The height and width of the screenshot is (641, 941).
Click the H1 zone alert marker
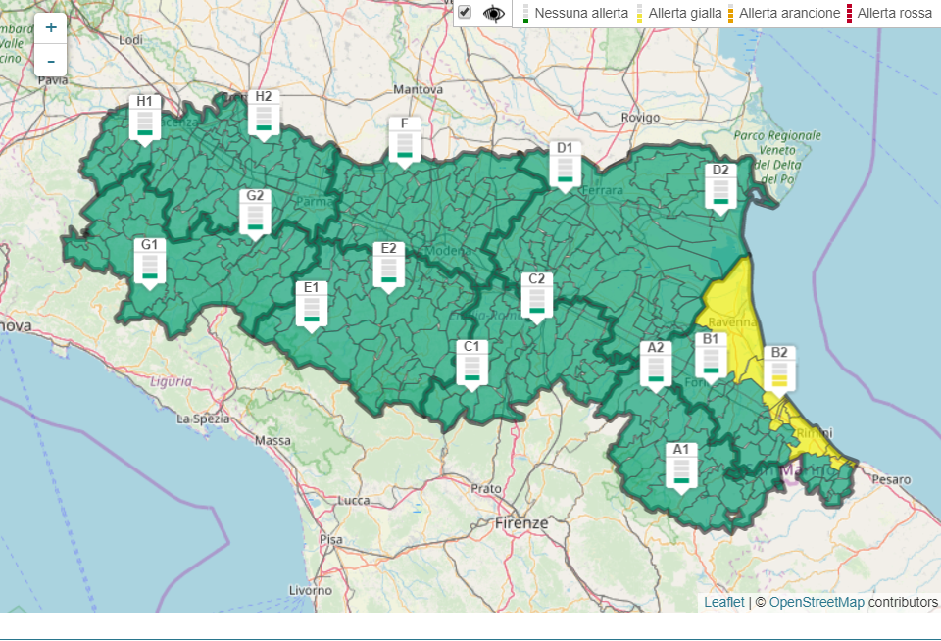145,120
